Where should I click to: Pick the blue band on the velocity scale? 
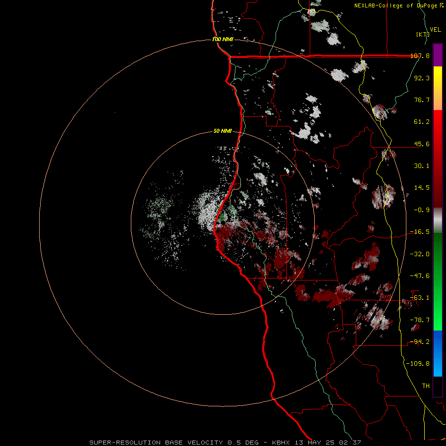[438, 353]
